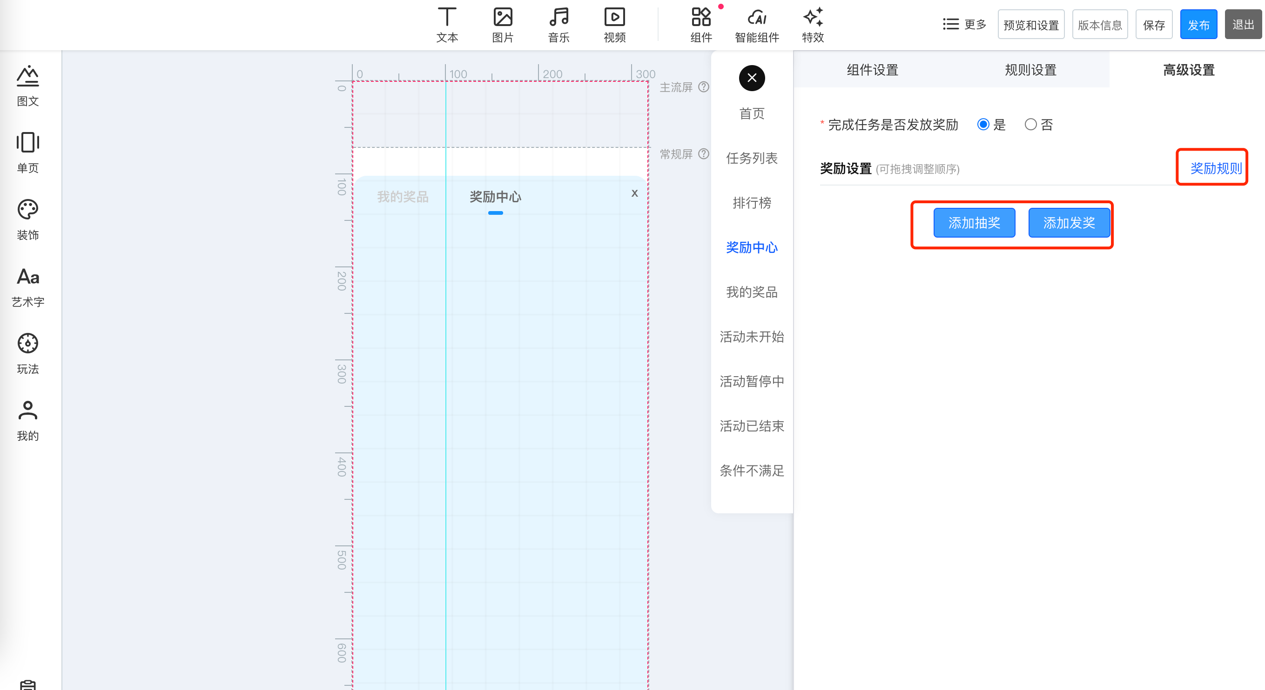Open the 智能组件 AI components
Viewport: 1265px width, 690px height.
pos(757,18)
